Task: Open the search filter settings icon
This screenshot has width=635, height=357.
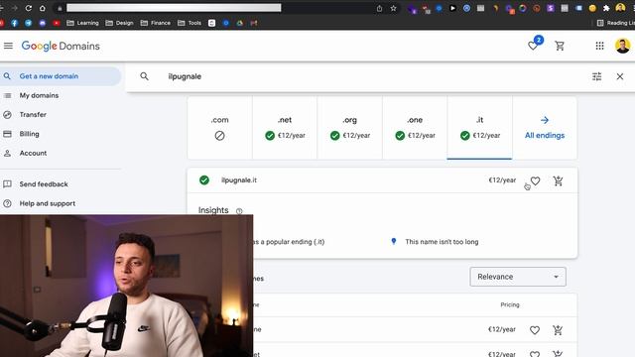Action: (597, 76)
